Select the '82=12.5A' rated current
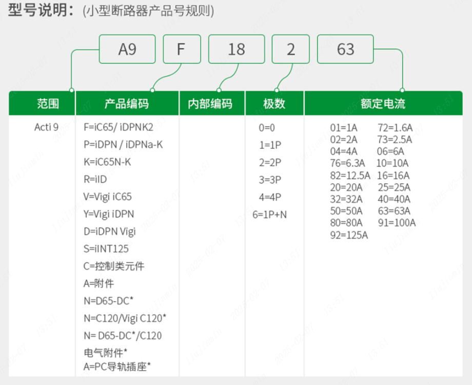Image resolution: width=472 pixels, height=385 pixels. [350, 176]
